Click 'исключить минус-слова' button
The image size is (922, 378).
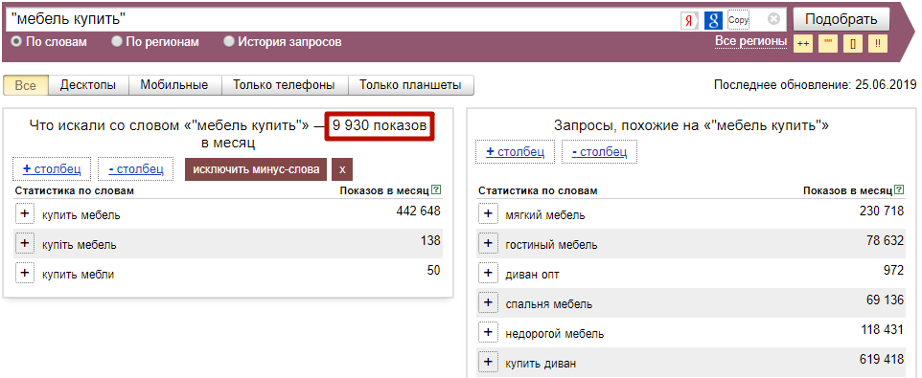tap(256, 169)
